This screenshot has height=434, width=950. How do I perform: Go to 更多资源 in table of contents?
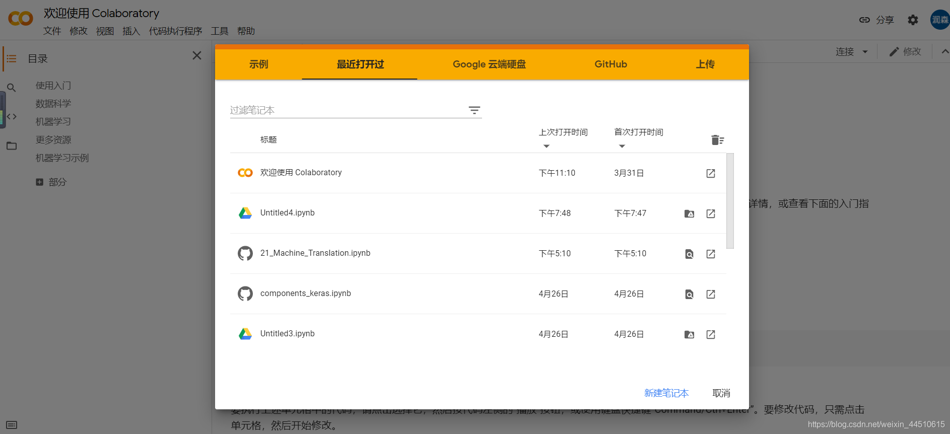click(53, 140)
